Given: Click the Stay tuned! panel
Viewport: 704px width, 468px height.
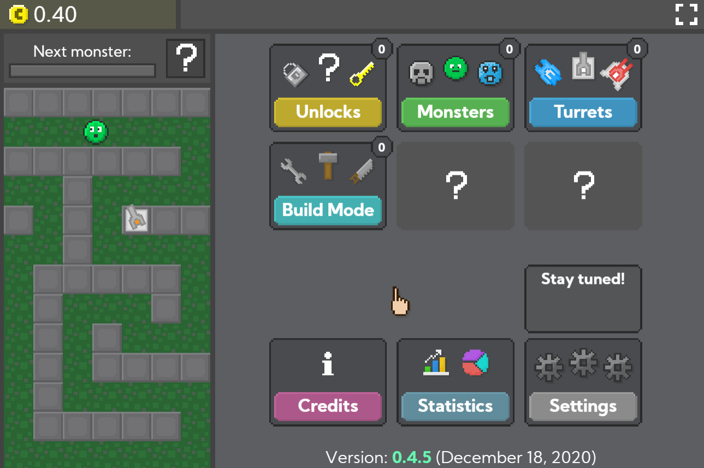Looking at the screenshot, I should click(583, 299).
